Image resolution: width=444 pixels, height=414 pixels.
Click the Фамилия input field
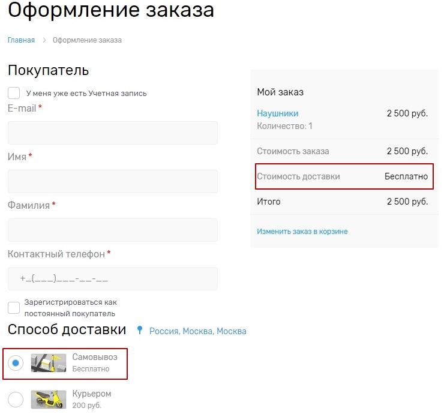(x=113, y=230)
